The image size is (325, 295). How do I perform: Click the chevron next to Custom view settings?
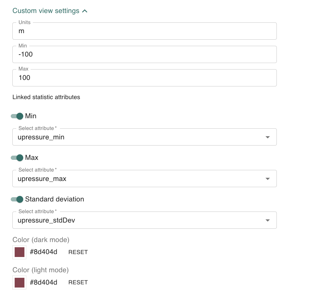pyautogui.click(x=85, y=11)
